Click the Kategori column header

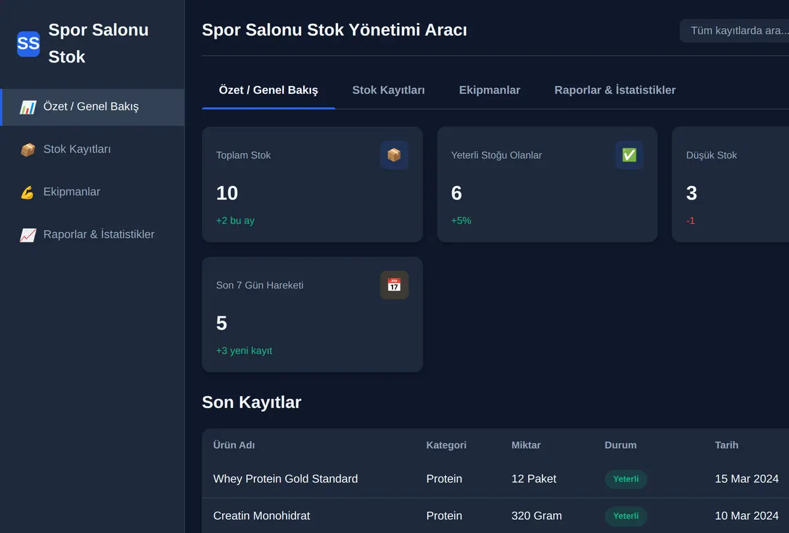coord(446,445)
